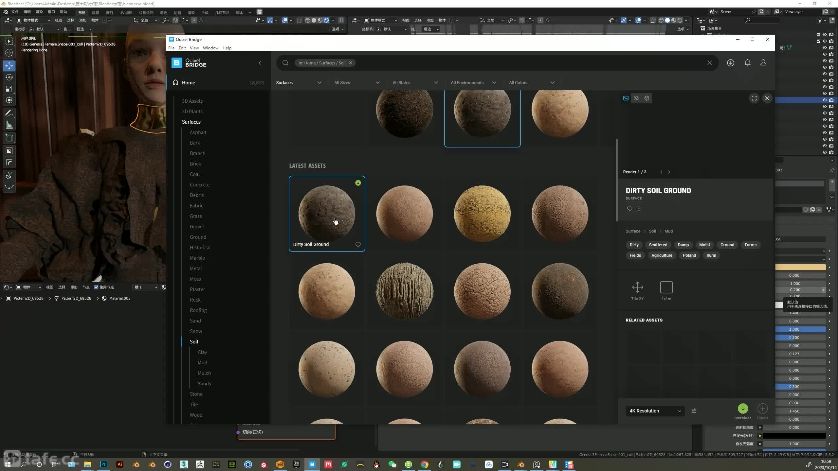Open the 4K Resolution dropdown
This screenshot has width=838, height=471.
point(655,411)
